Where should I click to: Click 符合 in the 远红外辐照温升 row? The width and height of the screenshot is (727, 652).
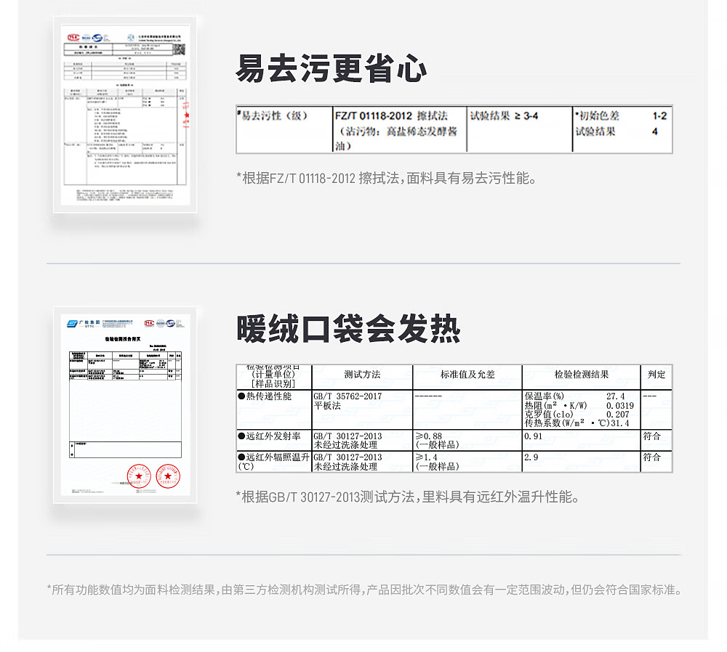652,457
